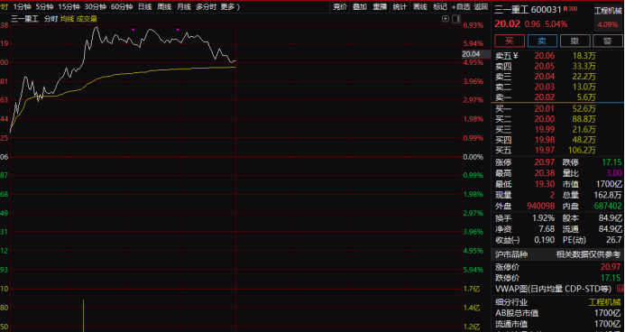Image resolution: width=625 pixels, height=332 pixels.
Task: Click the 三一重工 stock name in the quote panel
Action: pyautogui.click(x=511, y=9)
